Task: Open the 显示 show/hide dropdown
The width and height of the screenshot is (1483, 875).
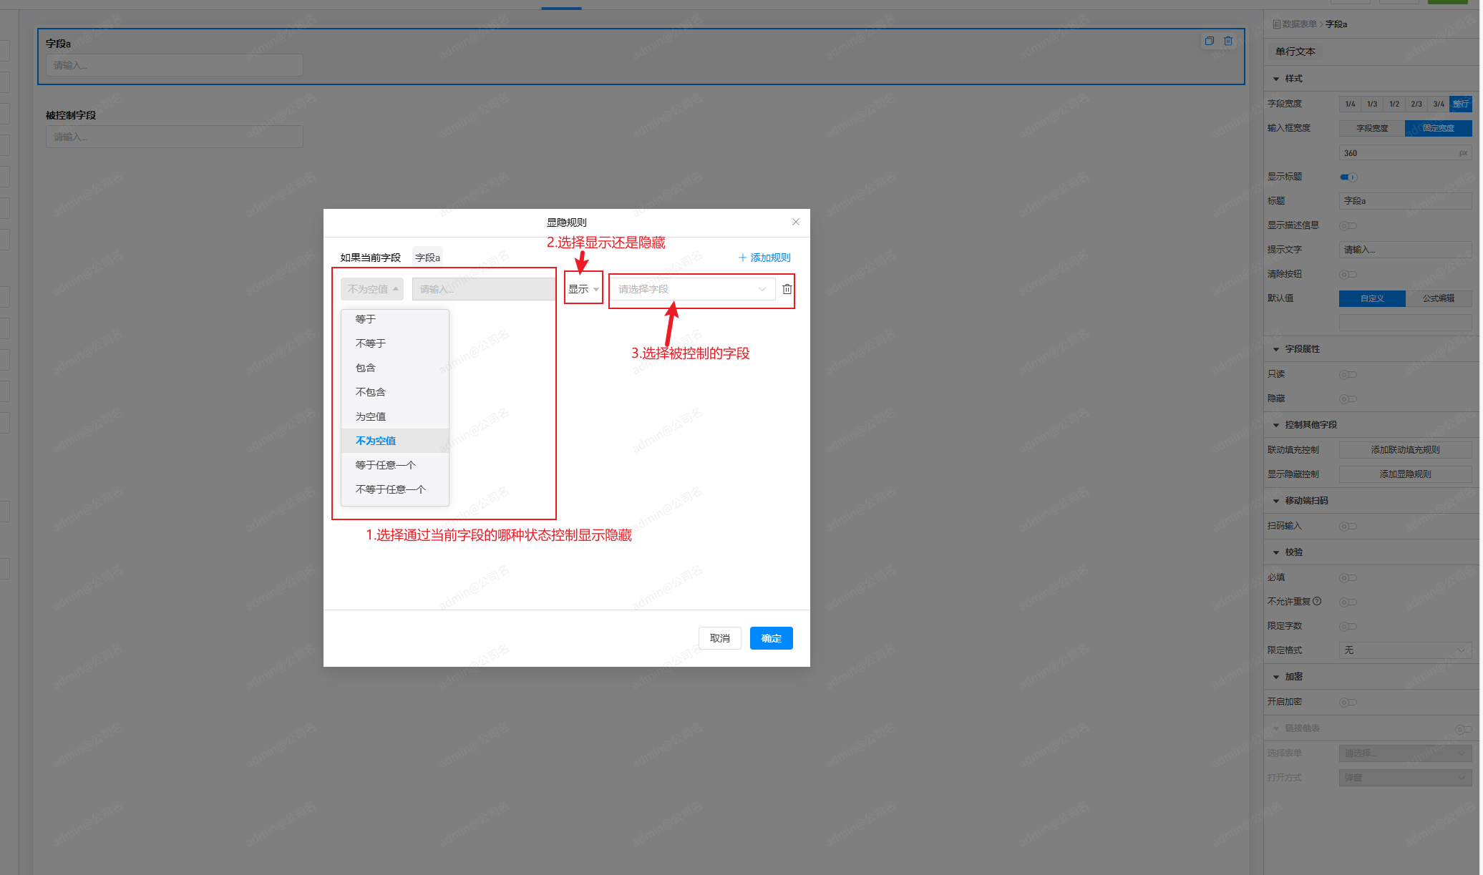Action: [583, 289]
